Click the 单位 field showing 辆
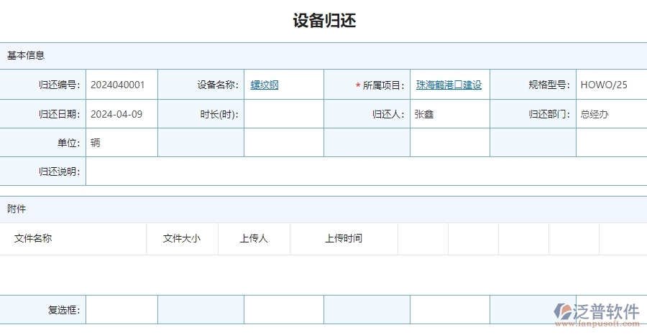Viewport: 647px width, 335px height. tap(121, 143)
